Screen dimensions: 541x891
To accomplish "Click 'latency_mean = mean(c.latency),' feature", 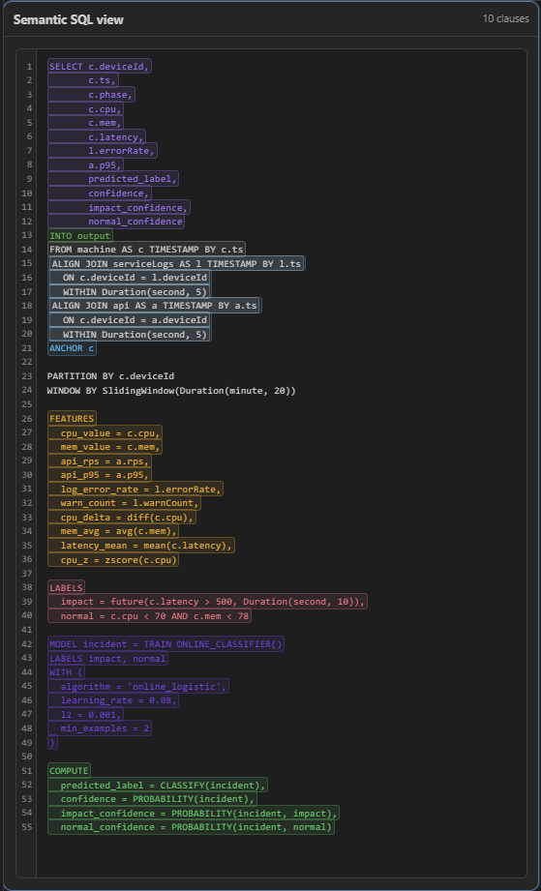I will pos(141,545).
